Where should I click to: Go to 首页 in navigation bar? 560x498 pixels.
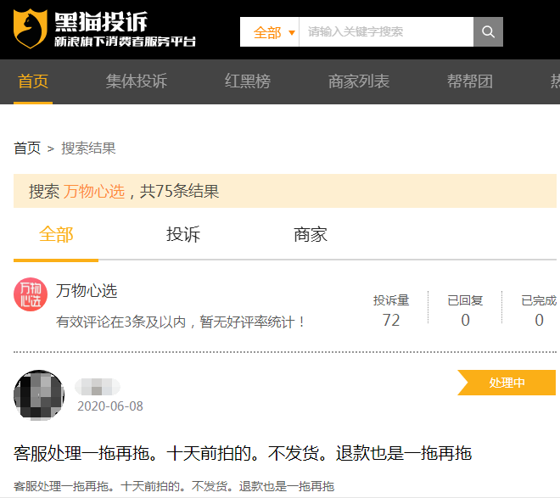(33, 81)
